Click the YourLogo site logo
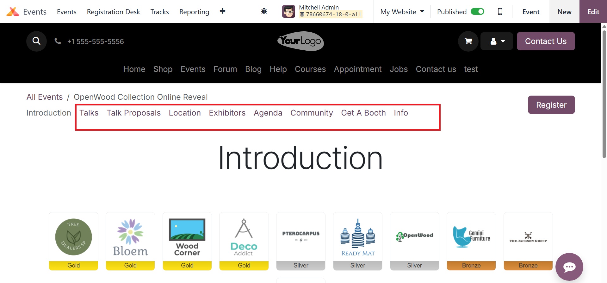Image resolution: width=607 pixels, height=283 pixels. [300, 41]
